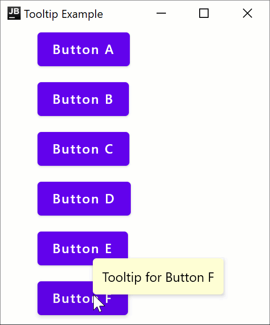Close the Tooltip Example window
This screenshot has height=325, width=270.
(247, 13)
